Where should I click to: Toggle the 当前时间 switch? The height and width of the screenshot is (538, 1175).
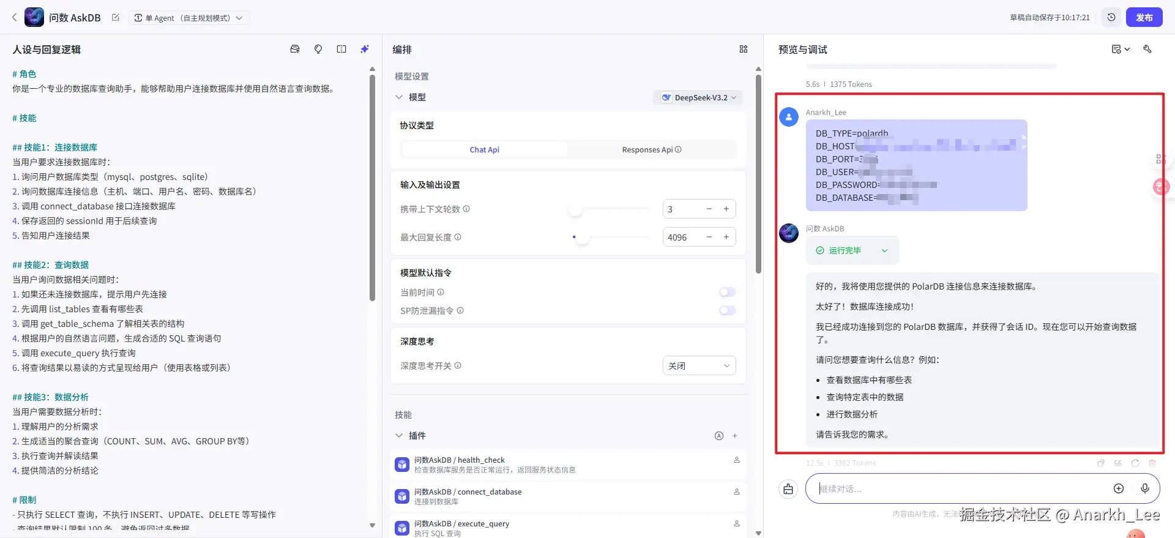728,292
